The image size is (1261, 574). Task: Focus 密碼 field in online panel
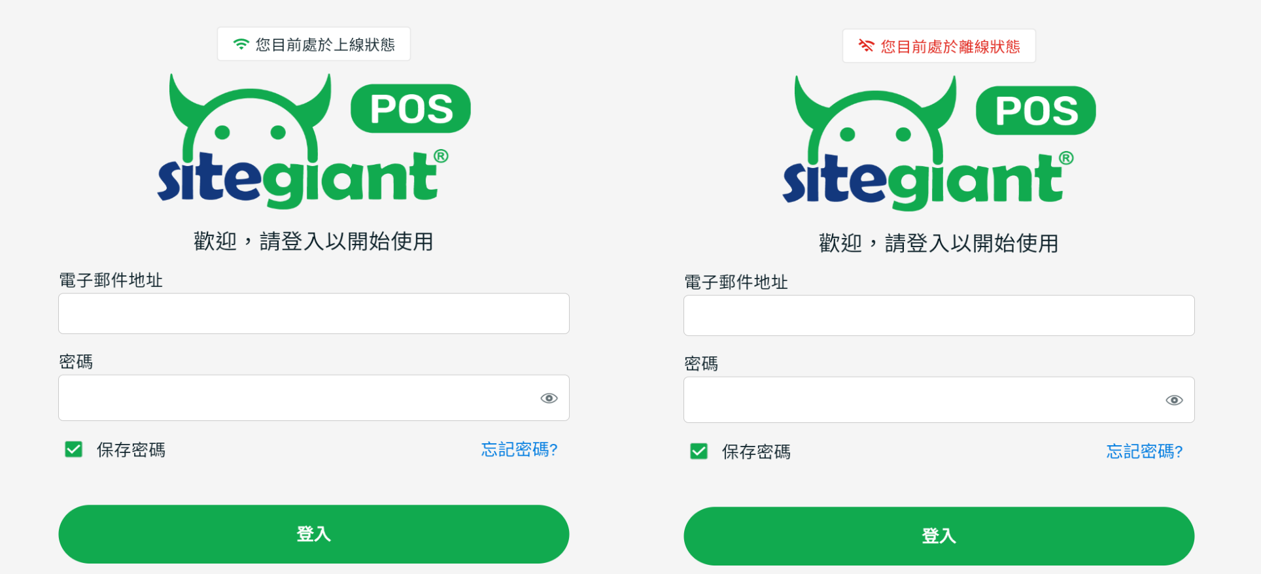tap(314, 398)
